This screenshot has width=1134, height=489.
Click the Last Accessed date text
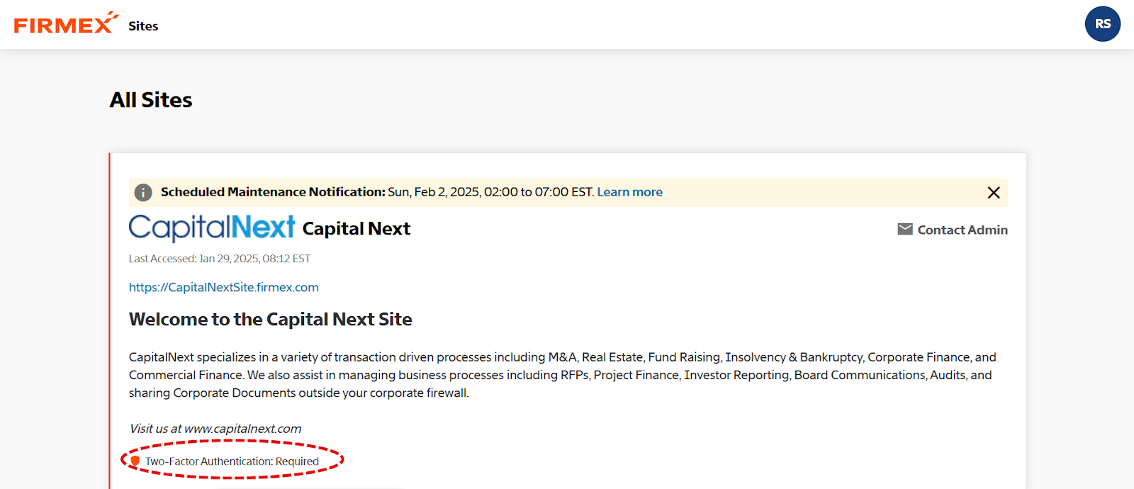coord(220,259)
